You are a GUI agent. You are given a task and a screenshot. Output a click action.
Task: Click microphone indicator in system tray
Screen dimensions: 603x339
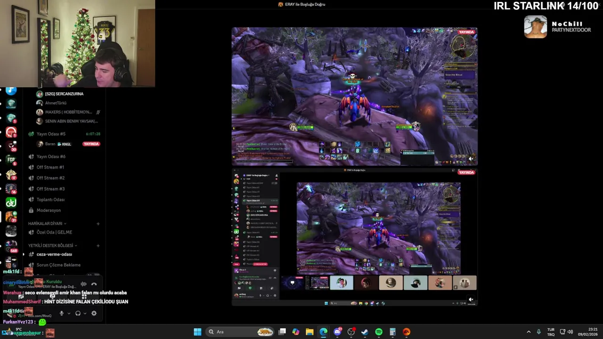tap(539, 332)
